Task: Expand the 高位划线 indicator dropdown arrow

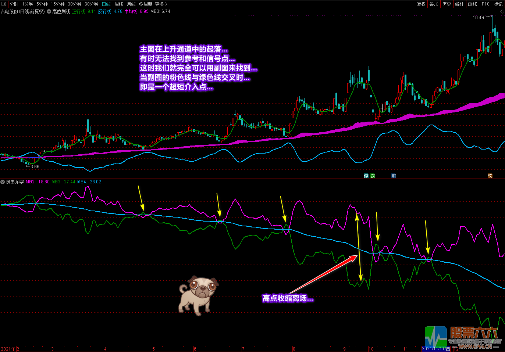Action: point(49,11)
